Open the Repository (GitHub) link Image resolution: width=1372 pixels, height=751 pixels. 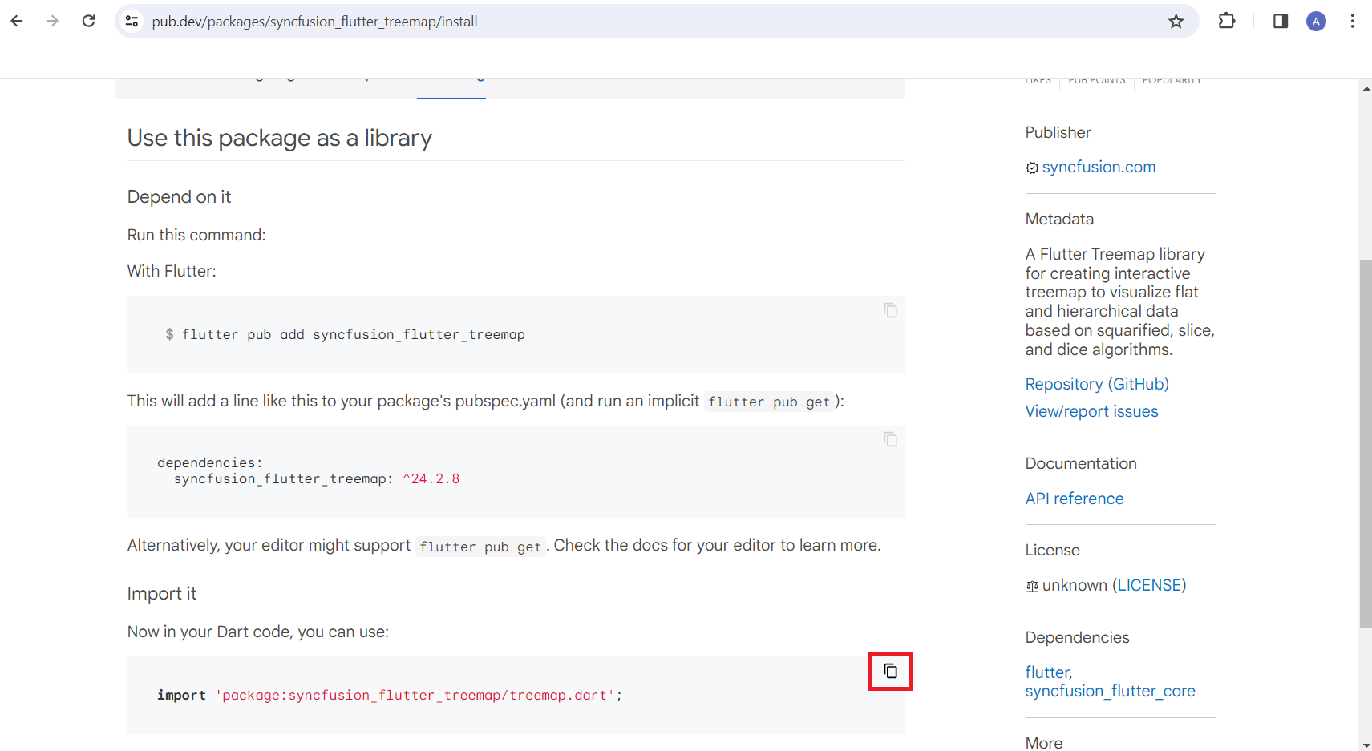click(x=1097, y=384)
